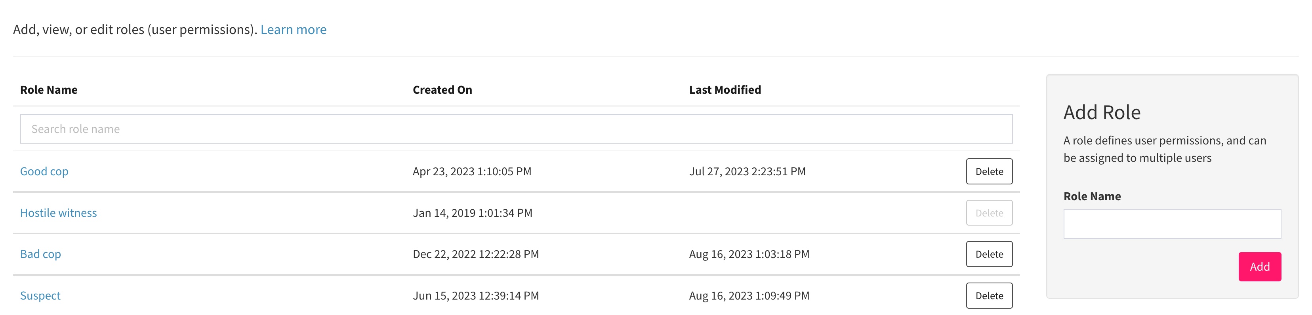Open the Suspect role

tap(40, 296)
